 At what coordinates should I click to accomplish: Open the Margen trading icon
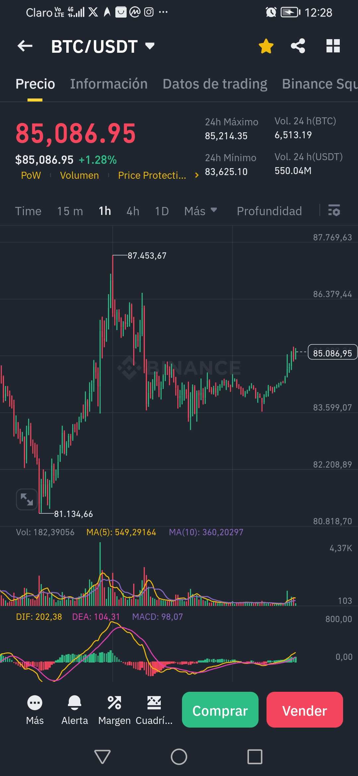tap(114, 703)
